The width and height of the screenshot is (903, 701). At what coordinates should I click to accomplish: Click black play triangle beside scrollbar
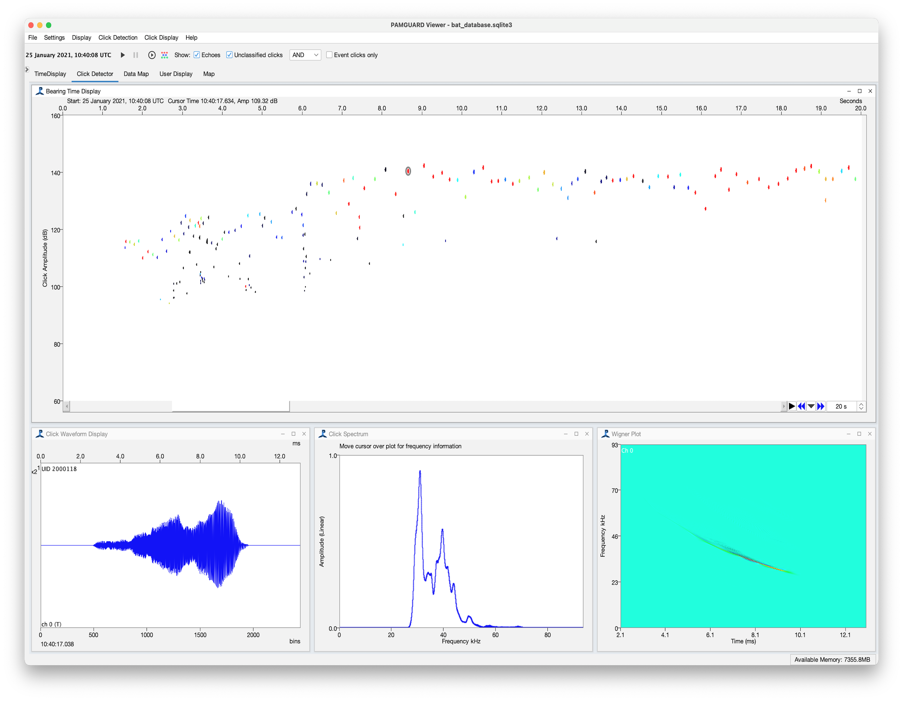pyautogui.click(x=792, y=406)
